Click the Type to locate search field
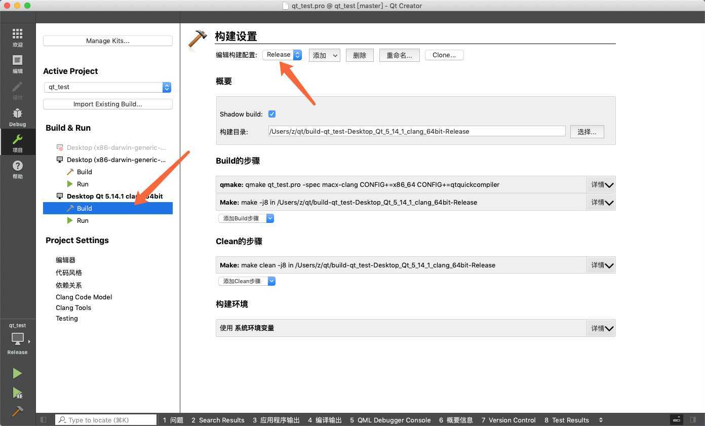The width and height of the screenshot is (705, 426). (x=106, y=420)
